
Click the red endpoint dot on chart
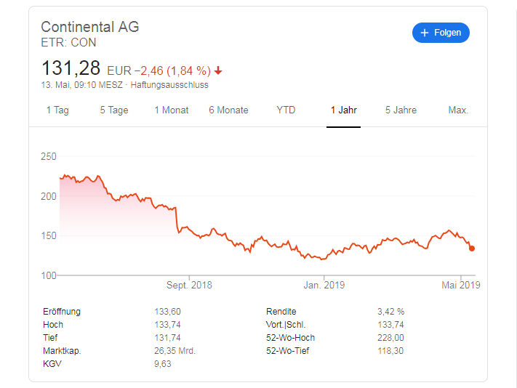pyautogui.click(x=472, y=248)
